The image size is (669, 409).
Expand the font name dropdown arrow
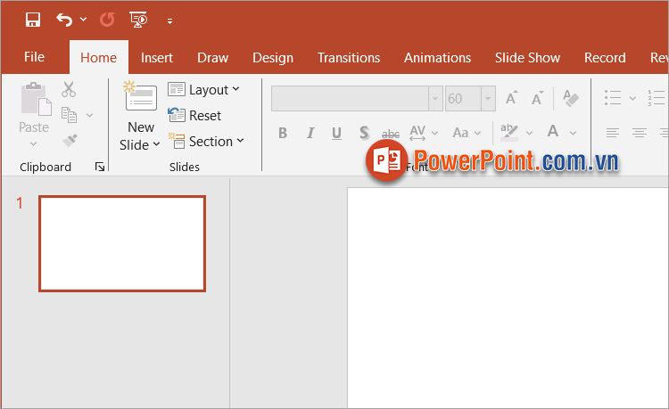(435, 98)
